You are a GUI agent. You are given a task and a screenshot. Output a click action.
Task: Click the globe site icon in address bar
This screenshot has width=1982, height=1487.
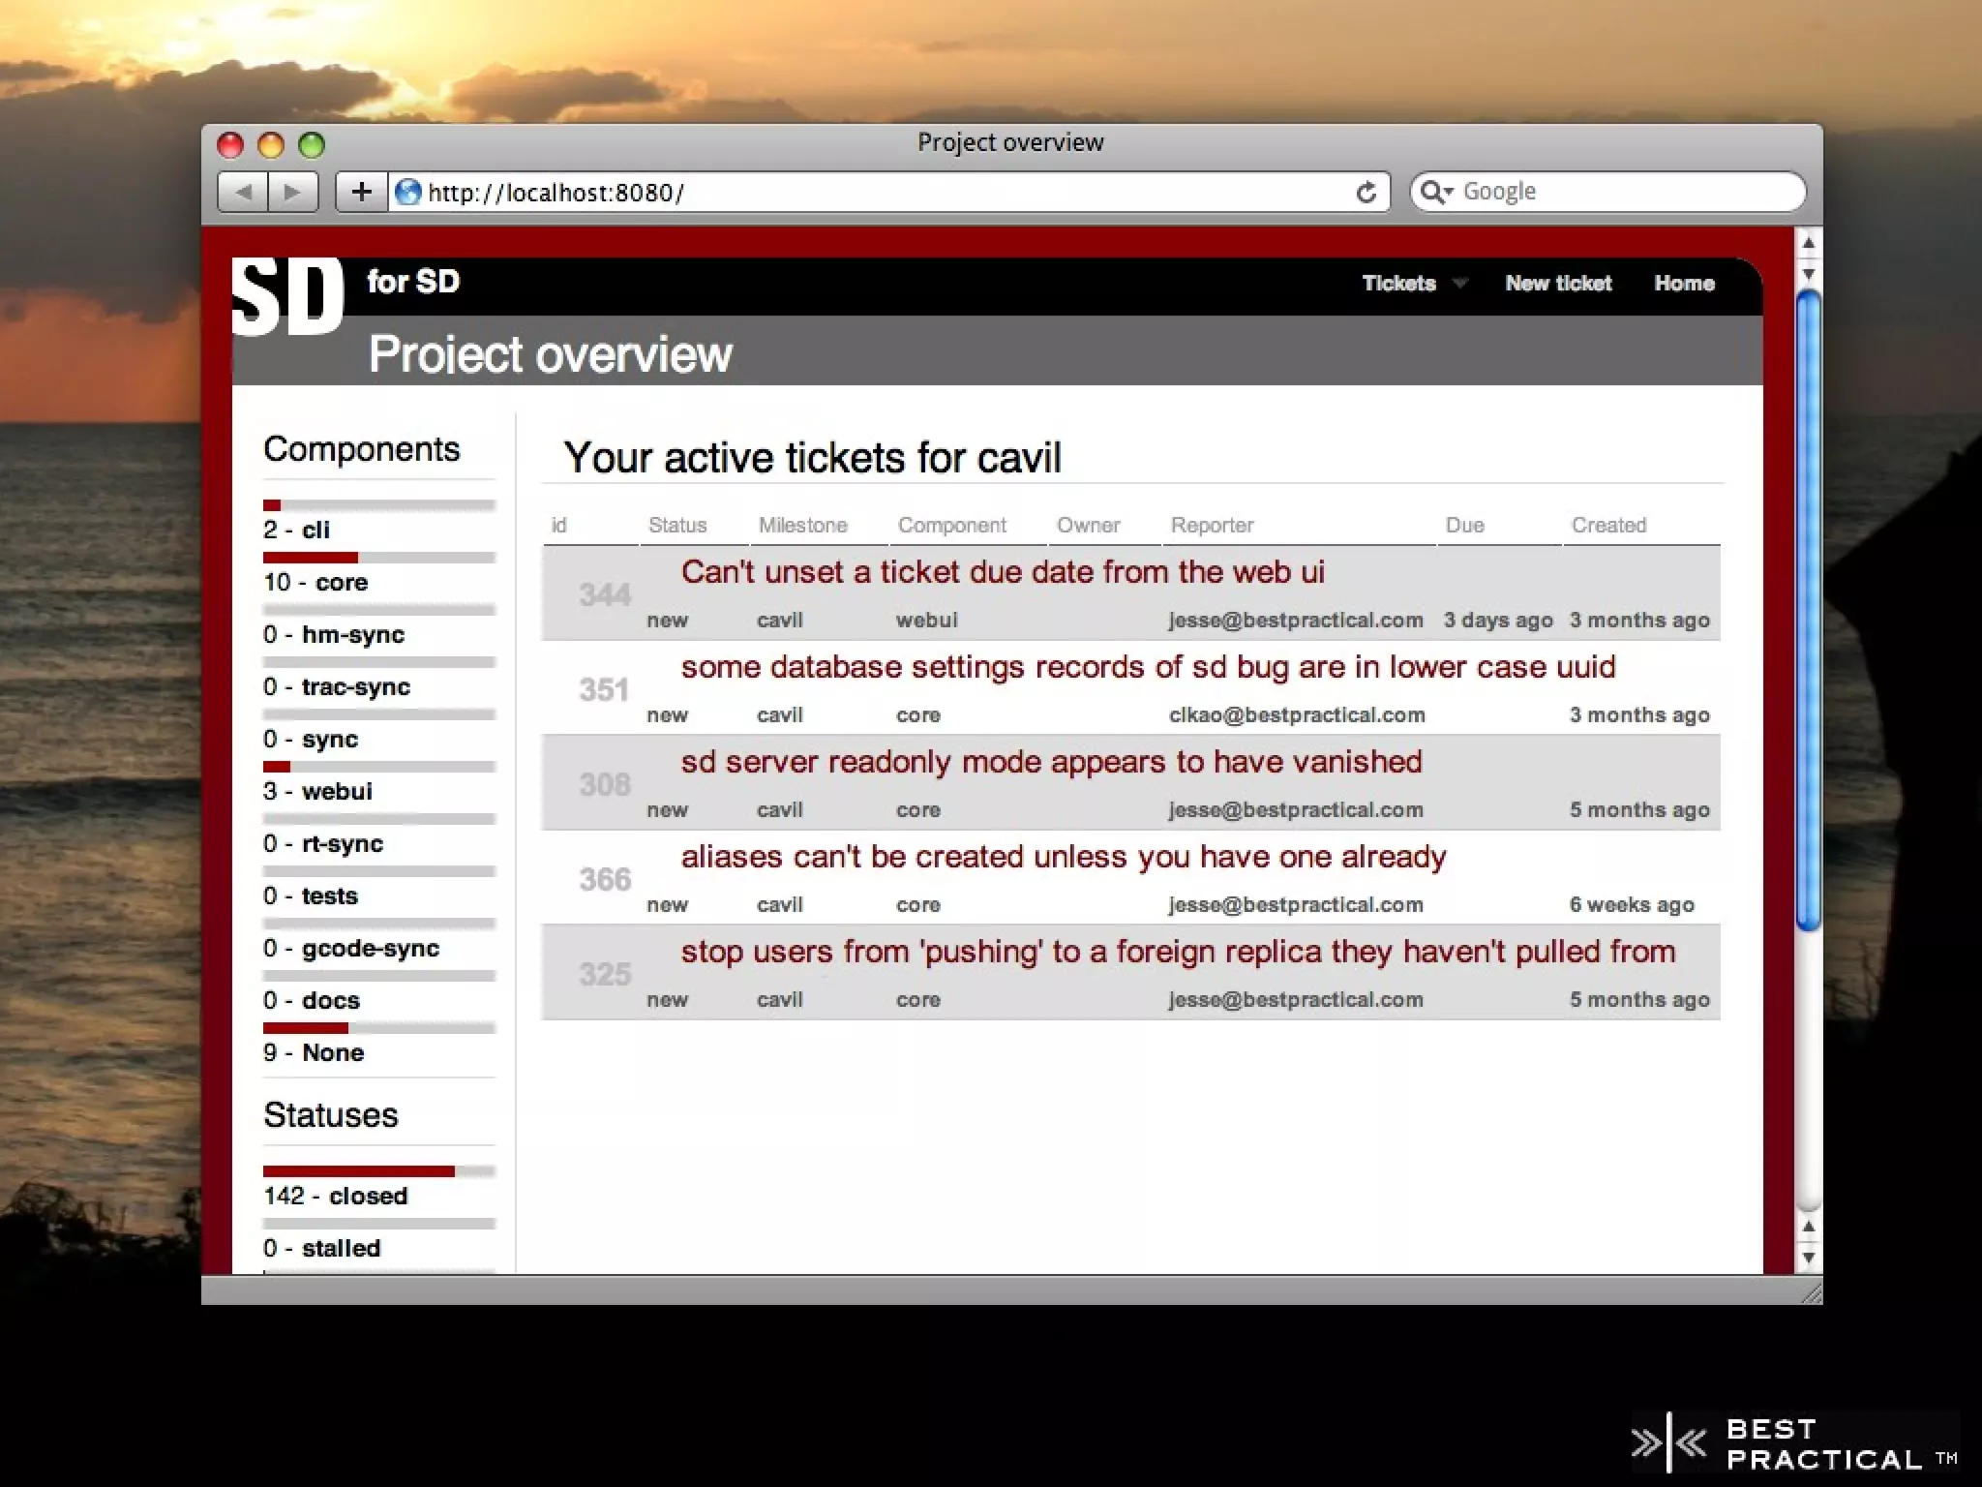pyautogui.click(x=408, y=192)
